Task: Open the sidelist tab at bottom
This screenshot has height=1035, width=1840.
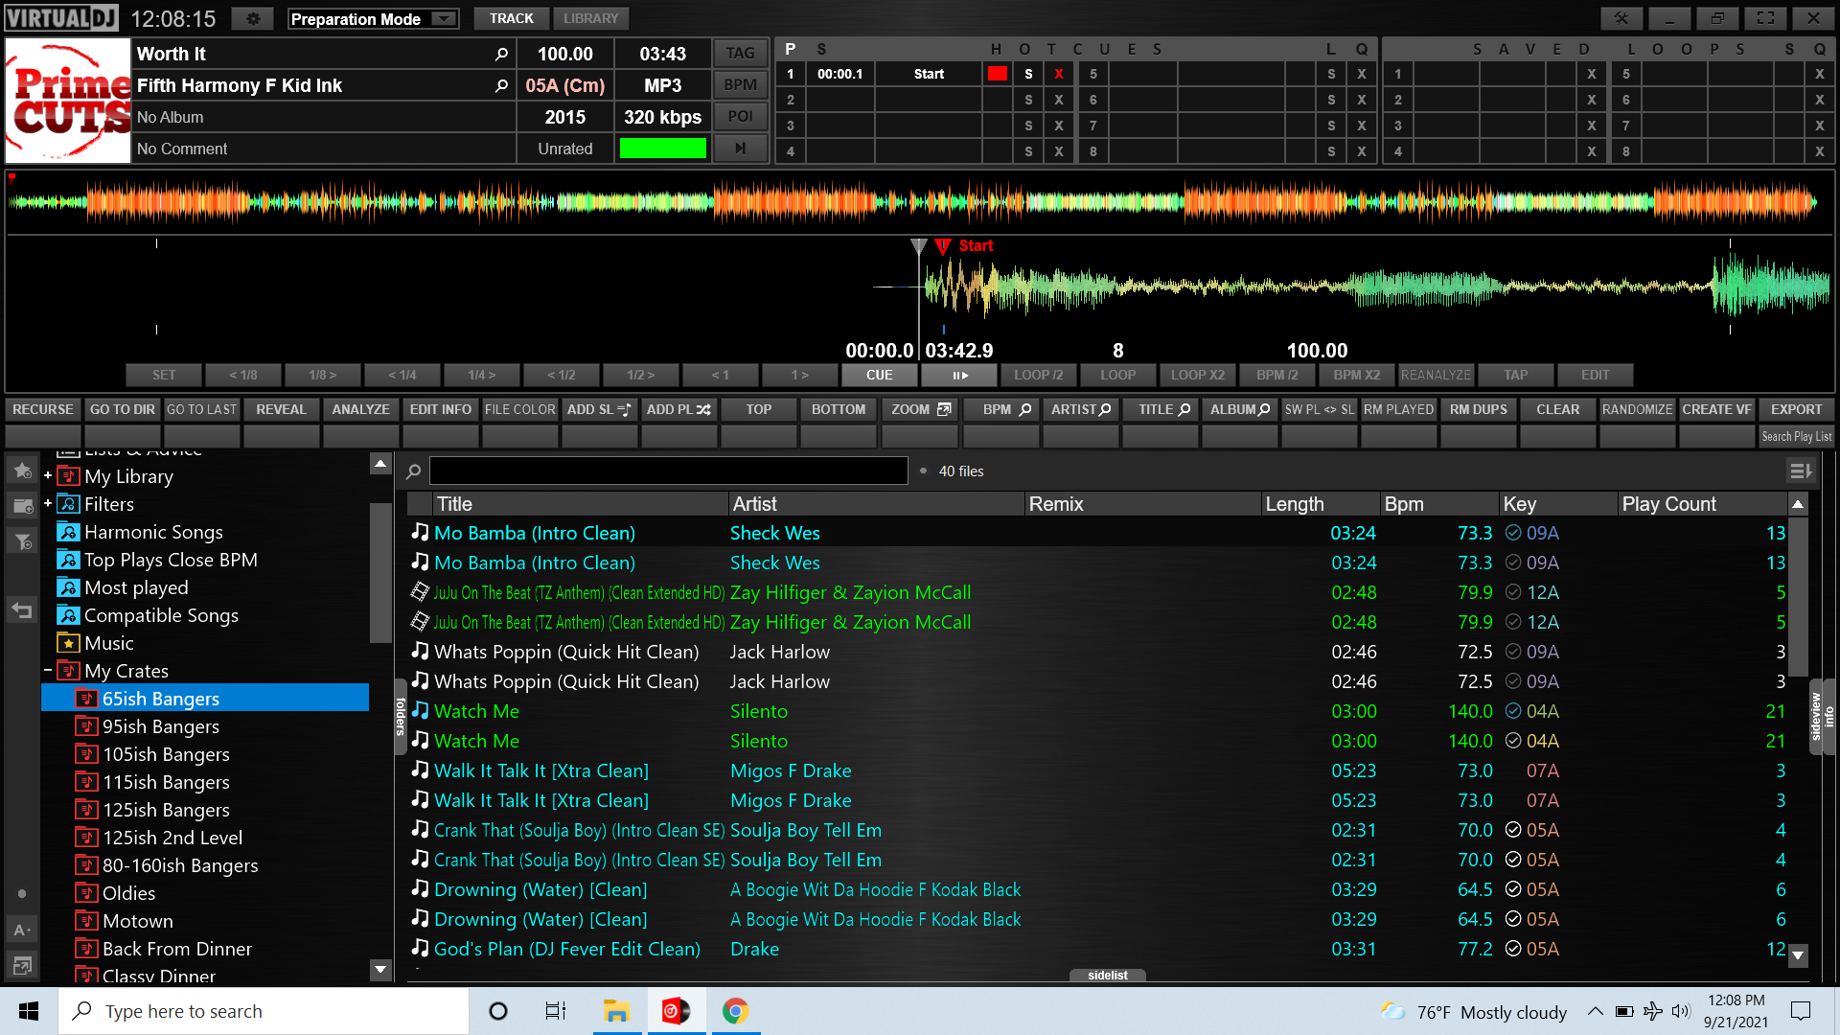Action: 1108,975
